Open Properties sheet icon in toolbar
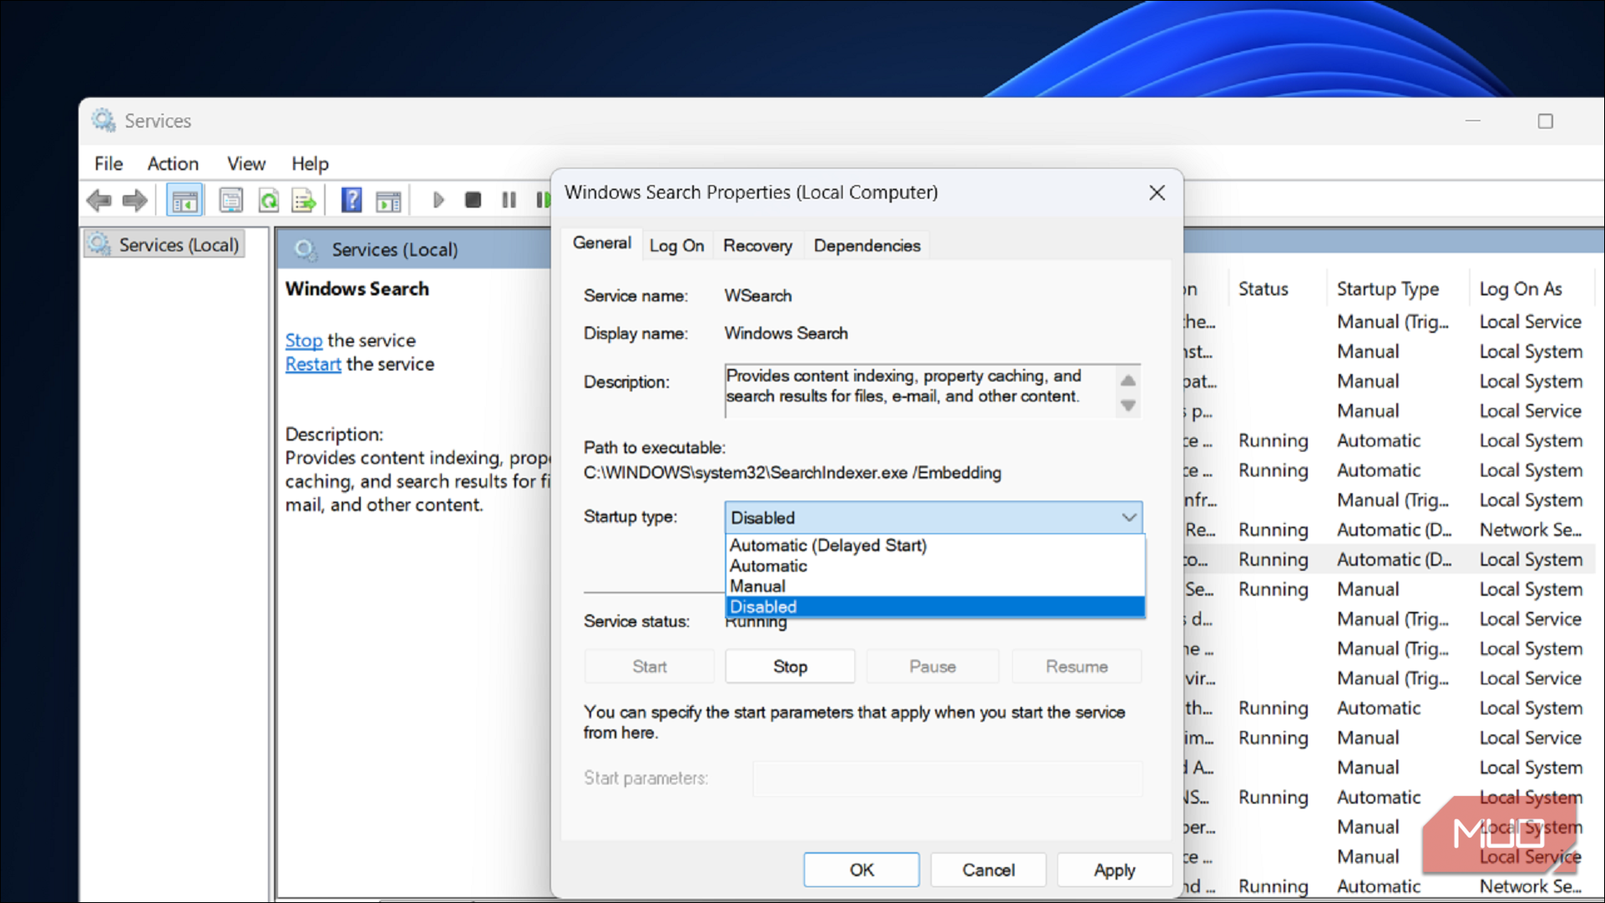This screenshot has height=903, width=1605. coord(231,200)
